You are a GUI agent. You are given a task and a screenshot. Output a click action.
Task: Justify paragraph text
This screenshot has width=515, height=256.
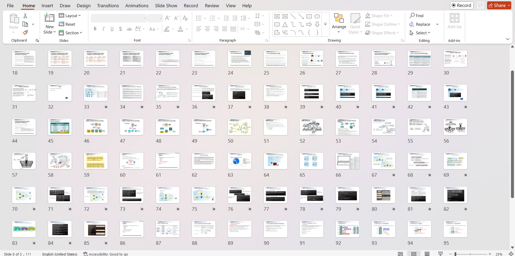click(225, 29)
